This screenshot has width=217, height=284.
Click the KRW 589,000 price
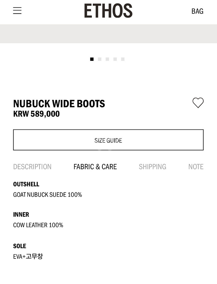36,114
